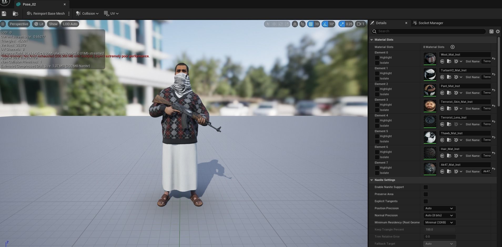502x247 pixels.
Task: Open the Perspective view menu
Action: point(19,24)
